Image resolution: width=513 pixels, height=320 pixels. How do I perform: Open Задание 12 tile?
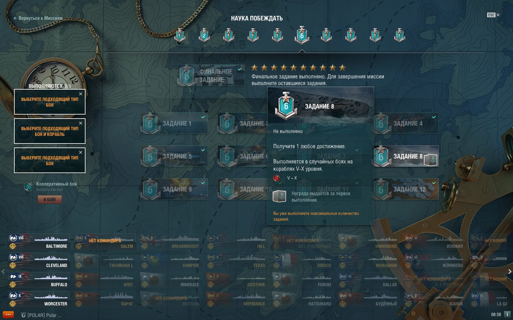(405, 189)
